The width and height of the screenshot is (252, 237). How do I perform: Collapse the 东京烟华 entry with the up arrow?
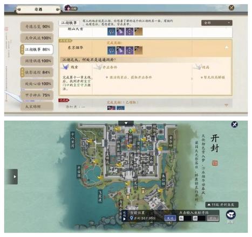pyautogui.click(x=227, y=47)
